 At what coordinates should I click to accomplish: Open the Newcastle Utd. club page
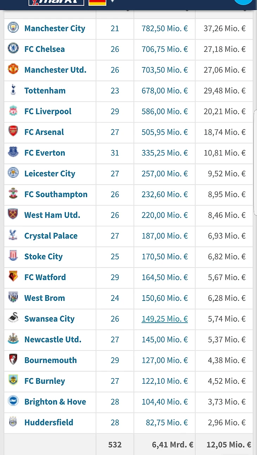pyautogui.click(x=53, y=340)
